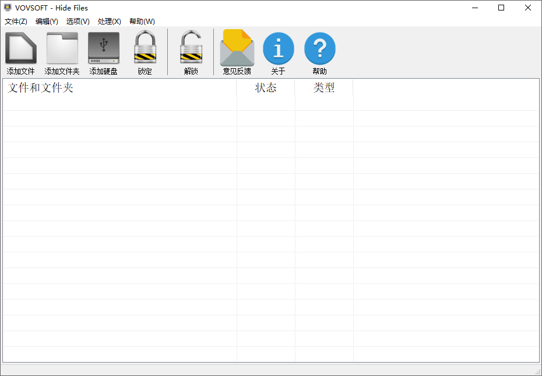Click the resize grip at bottom-right corner
Image resolution: width=542 pixels, height=376 pixels.
(x=537, y=371)
